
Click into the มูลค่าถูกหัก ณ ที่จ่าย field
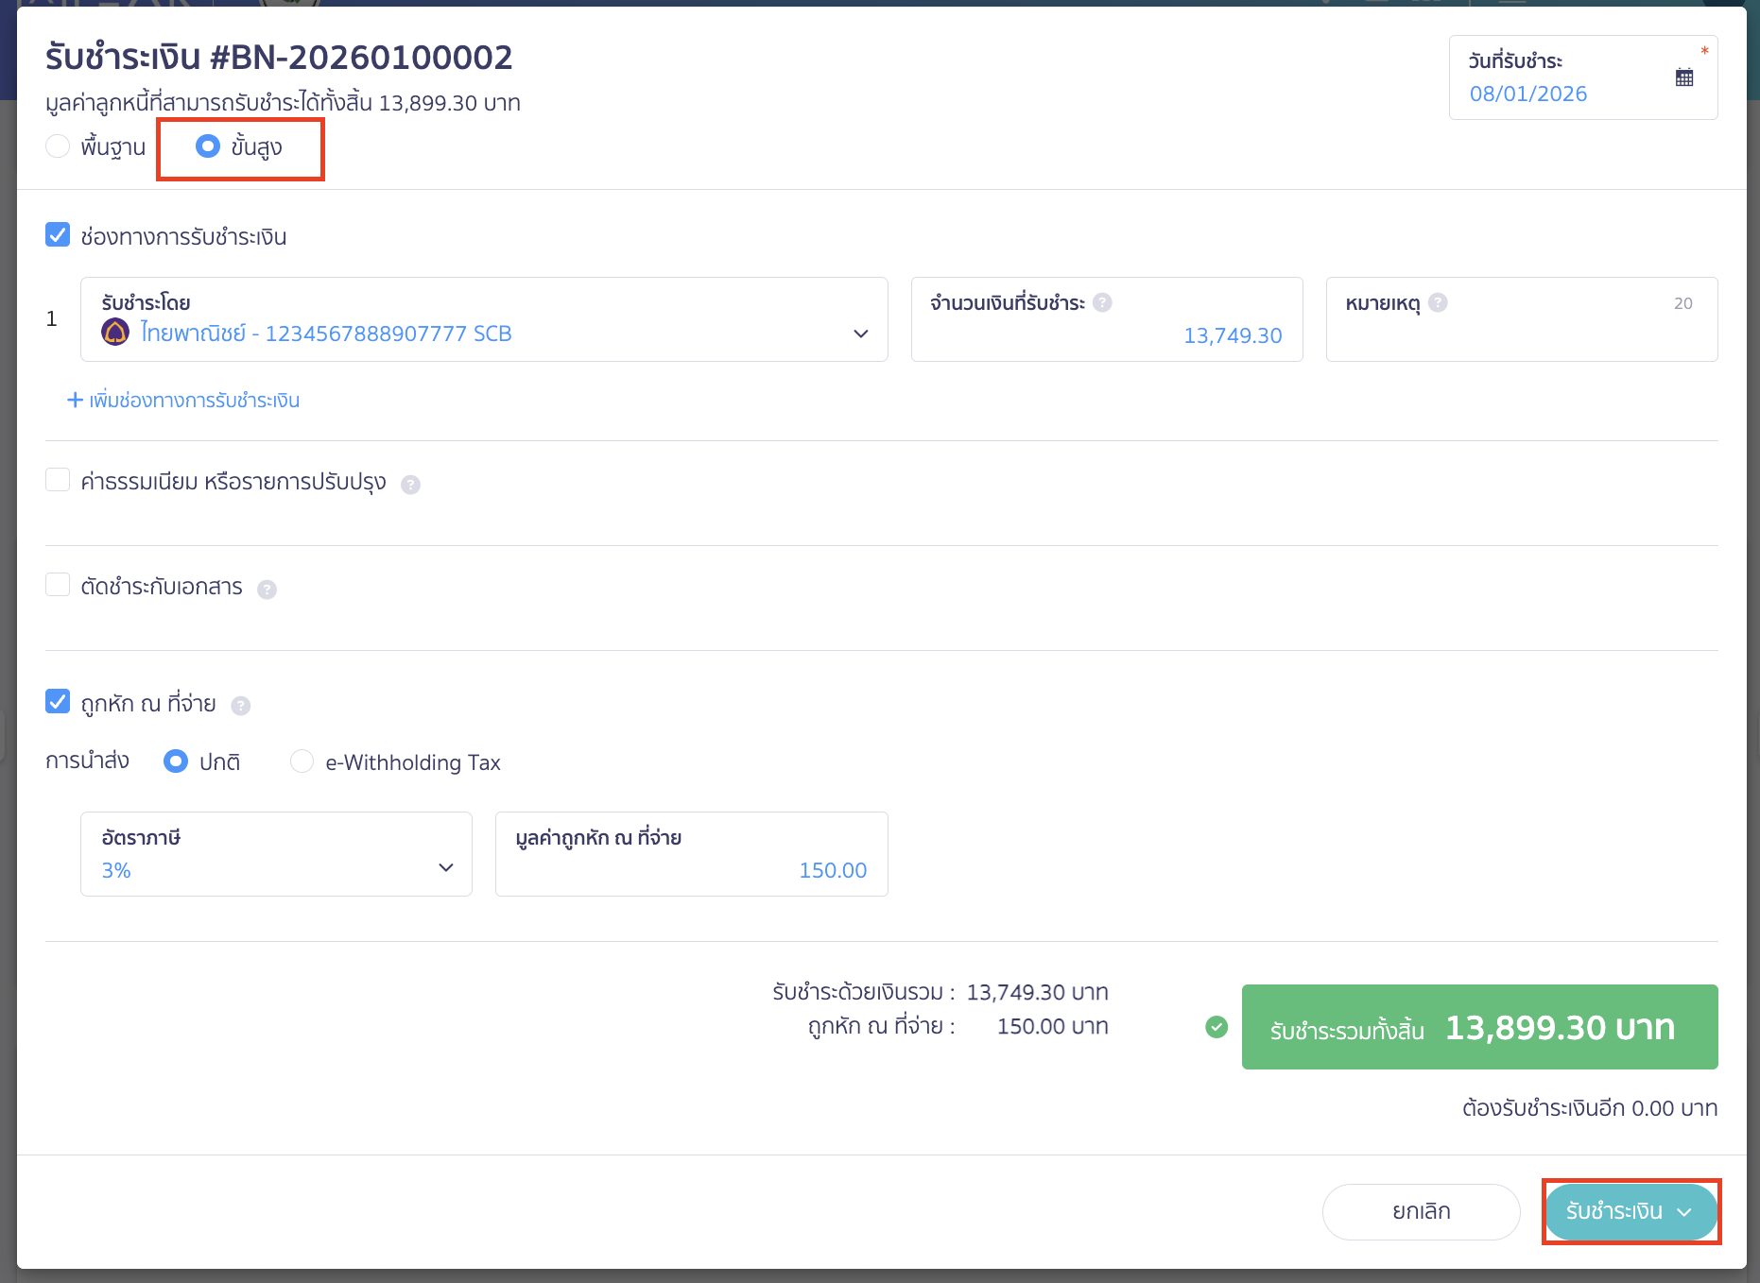click(691, 869)
